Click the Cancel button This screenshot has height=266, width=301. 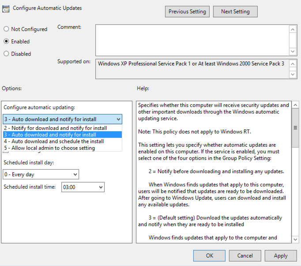(x=245, y=256)
